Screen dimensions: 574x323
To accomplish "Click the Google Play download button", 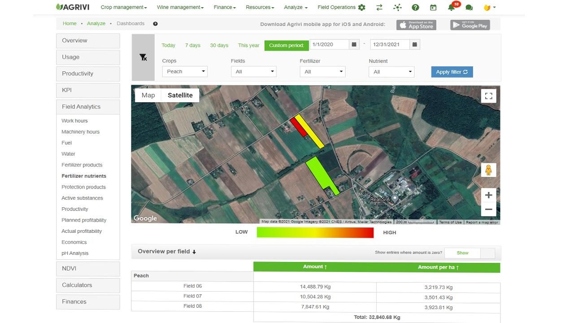I will pyautogui.click(x=470, y=25).
